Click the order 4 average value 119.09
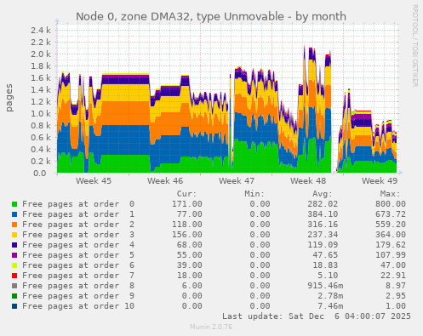The width and height of the screenshot is (423, 336). click(323, 245)
